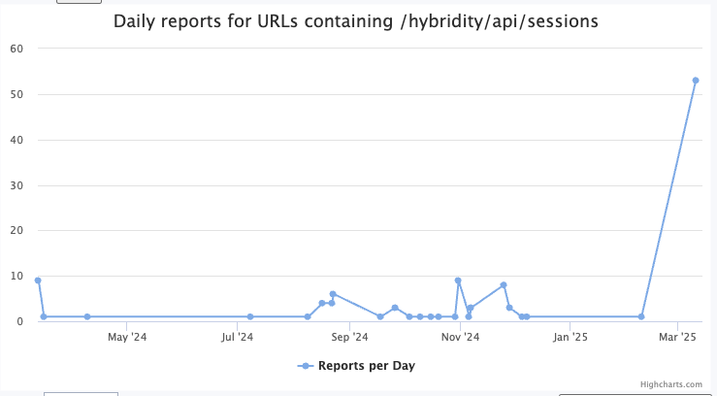This screenshot has width=717, height=396.
Task: Select the baseline data point near Jul '24
Action: tap(250, 316)
